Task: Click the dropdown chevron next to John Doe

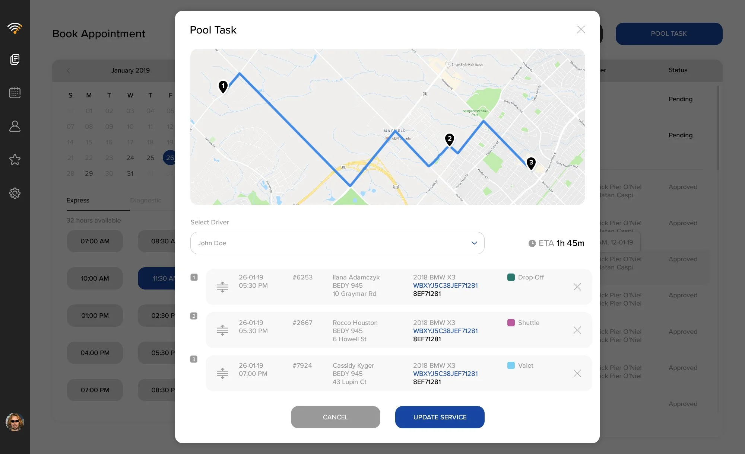Action: 474,243
